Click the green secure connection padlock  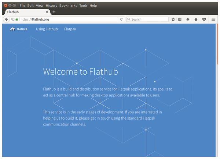[x=16, y=19]
